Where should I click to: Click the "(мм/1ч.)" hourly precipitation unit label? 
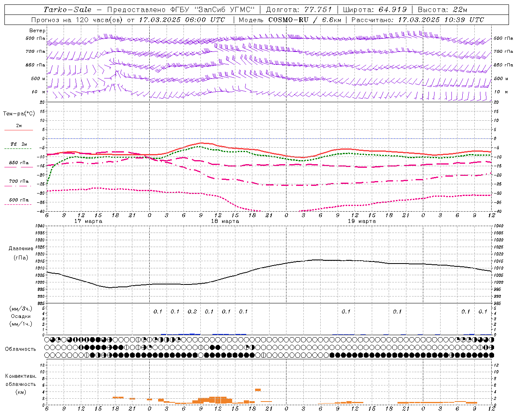[x=21, y=324]
